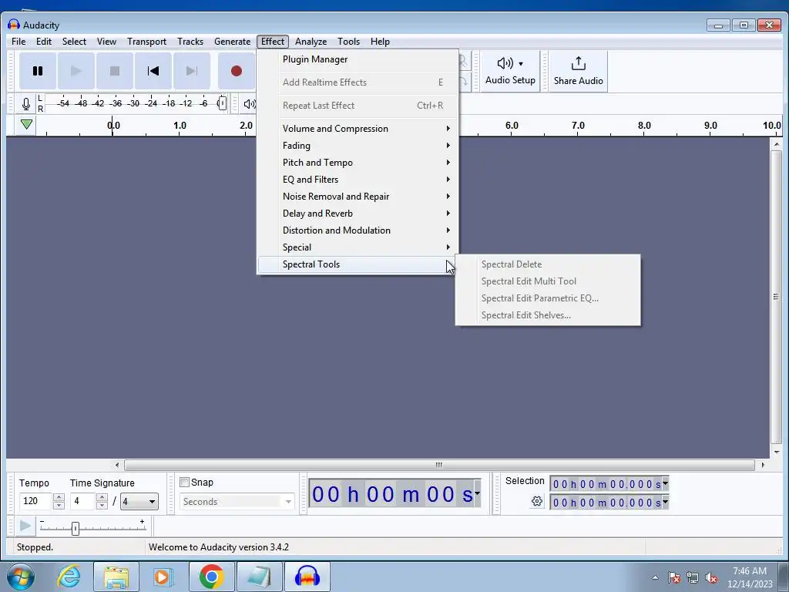Open the selection start format dropdown
The width and height of the screenshot is (789, 592).
665,484
